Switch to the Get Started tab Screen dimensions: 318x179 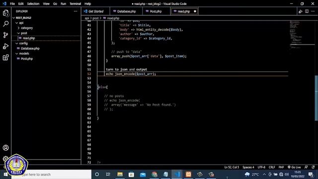[x=95, y=11]
